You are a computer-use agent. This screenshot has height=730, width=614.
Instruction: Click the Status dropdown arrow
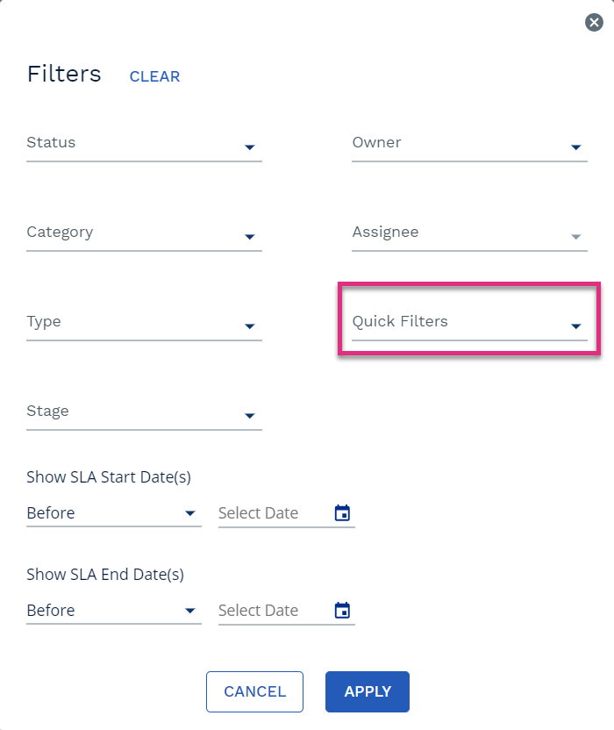(x=249, y=147)
